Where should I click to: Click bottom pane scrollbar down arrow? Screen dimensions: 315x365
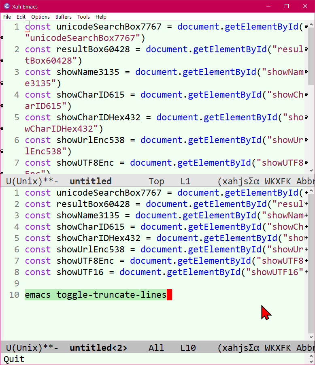point(311,337)
